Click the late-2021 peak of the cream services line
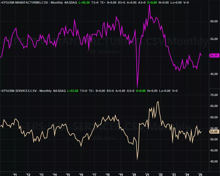 click(x=158, y=102)
